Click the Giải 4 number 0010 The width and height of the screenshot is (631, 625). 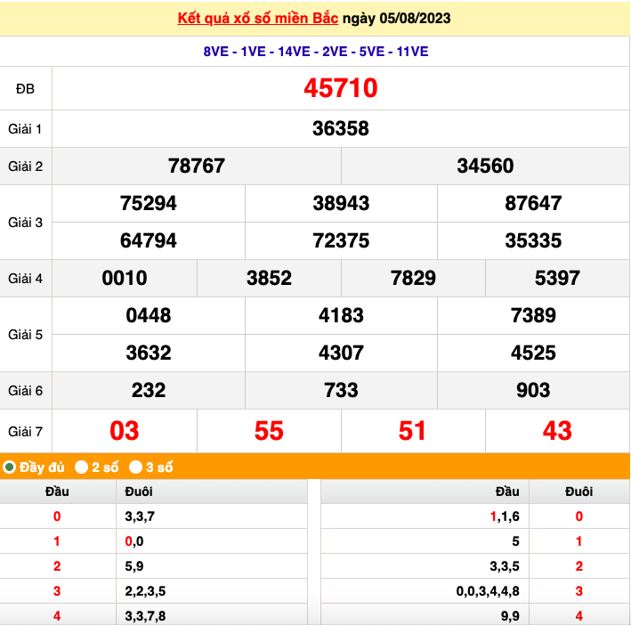(x=125, y=278)
